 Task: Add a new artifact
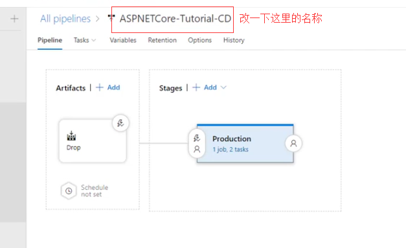coord(113,87)
